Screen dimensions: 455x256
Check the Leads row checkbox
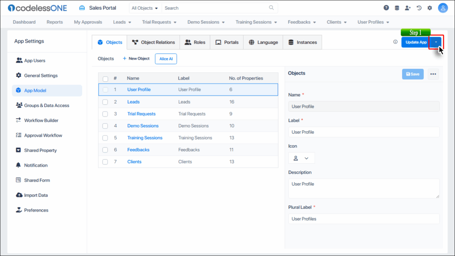pos(105,102)
